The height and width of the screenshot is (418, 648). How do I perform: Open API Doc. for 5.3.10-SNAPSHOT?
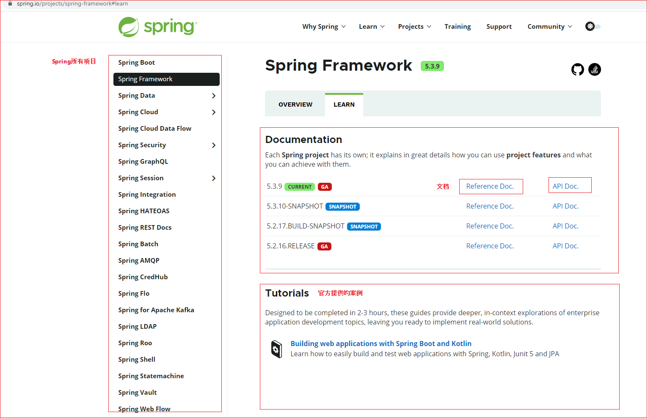(565, 206)
